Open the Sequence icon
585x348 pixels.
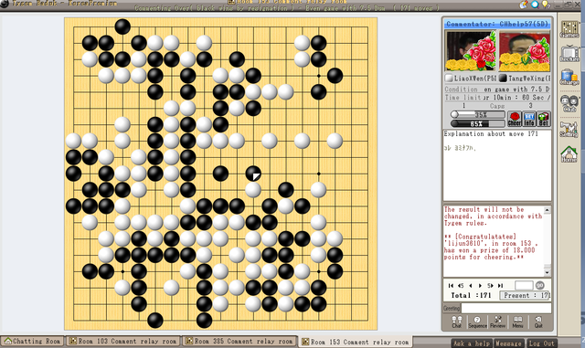(x=477, y=322)
